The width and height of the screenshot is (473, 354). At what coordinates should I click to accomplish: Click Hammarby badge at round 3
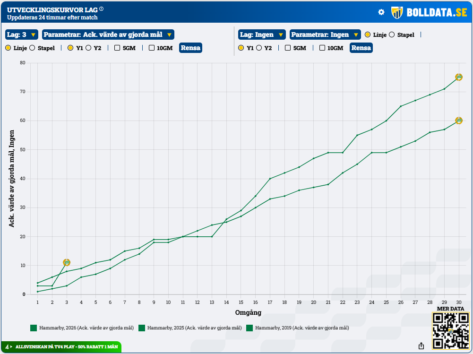[67, 262]
